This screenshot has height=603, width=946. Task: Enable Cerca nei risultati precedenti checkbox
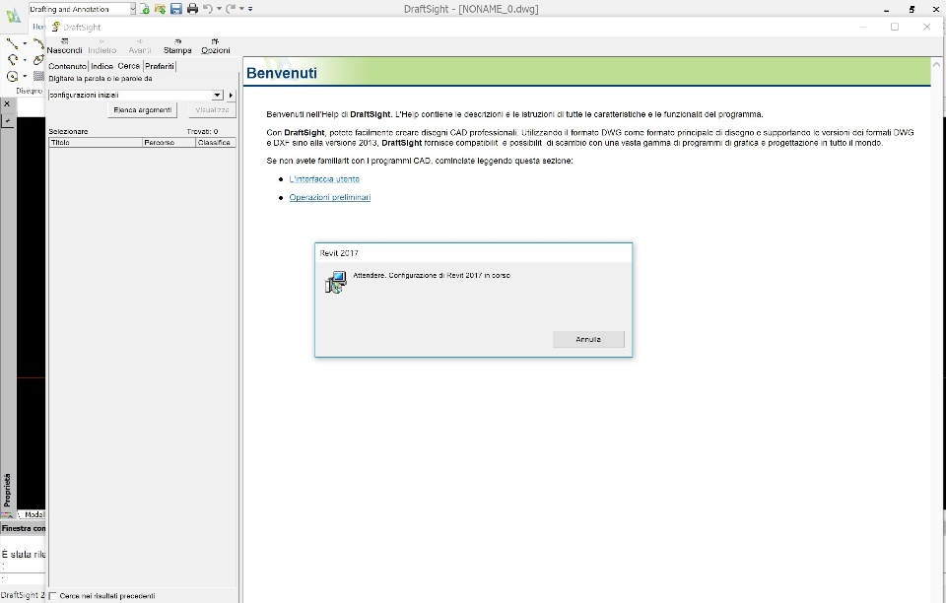pos(53,596)
